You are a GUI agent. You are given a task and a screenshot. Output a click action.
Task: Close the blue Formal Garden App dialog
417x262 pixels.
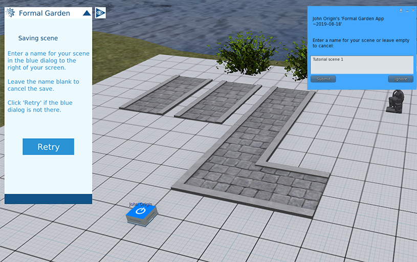pyautogui.click(x=413, y=10)
